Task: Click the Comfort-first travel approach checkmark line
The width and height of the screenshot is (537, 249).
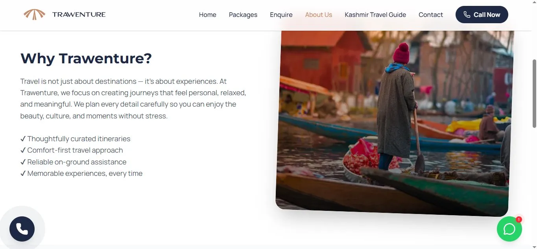Action: tap(72, 150)
